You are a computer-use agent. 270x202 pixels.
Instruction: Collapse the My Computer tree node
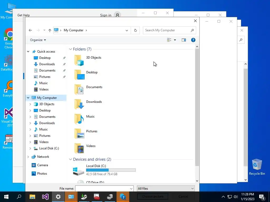click(28, 98)
